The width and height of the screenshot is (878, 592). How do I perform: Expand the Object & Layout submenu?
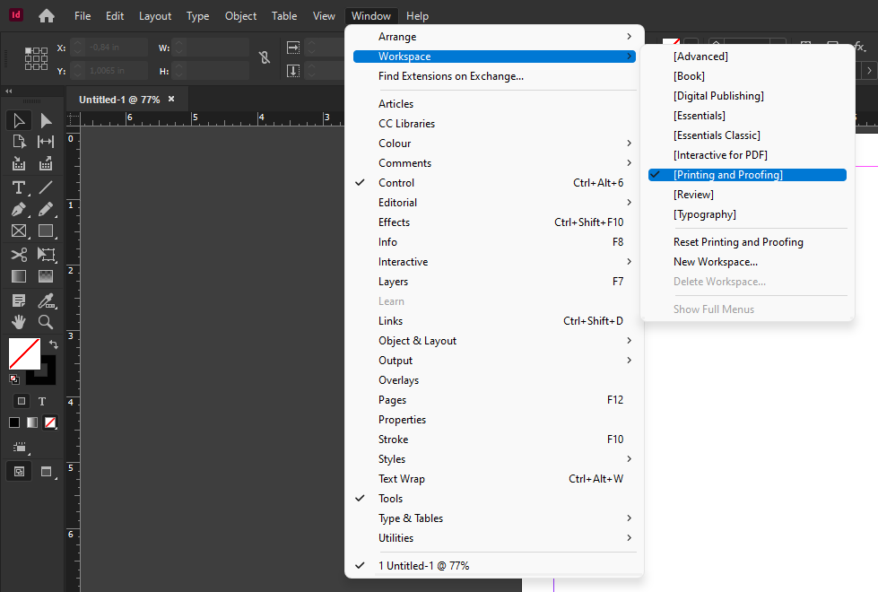tap(494, 341)
